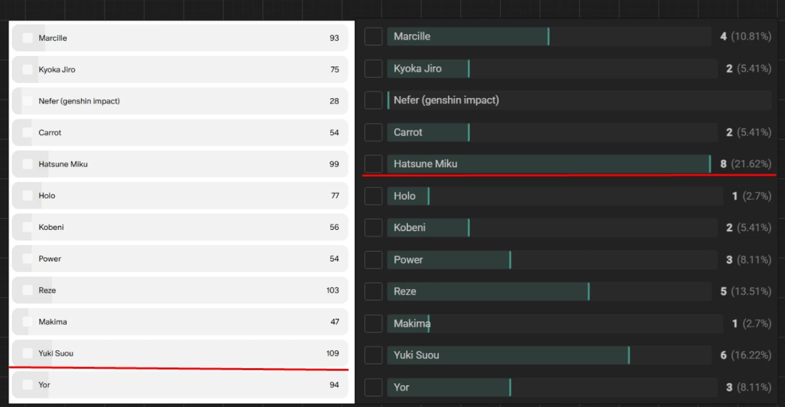
Task: Click Hatsune Miku vote count 99
Action: coord(334,164)
